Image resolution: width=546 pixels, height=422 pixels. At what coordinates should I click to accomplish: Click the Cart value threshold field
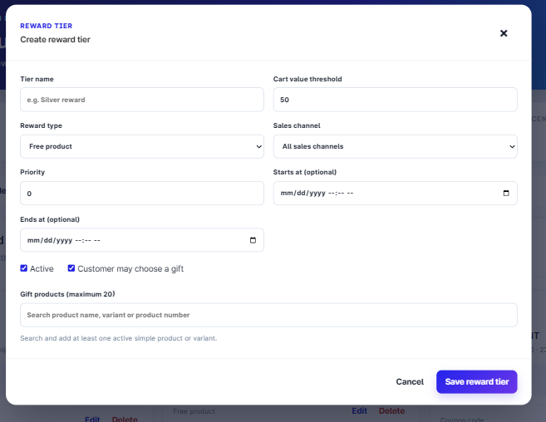coord(395,100)
